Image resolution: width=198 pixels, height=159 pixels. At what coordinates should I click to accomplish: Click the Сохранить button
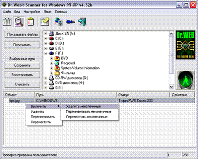(22, 65)
